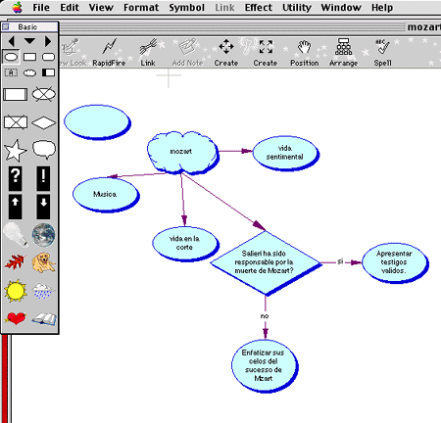Image resolution: width=441 pixels, height=423 pixels.
Task: Click the New Look toolbar tool
Action: click(x=73, y=52)
